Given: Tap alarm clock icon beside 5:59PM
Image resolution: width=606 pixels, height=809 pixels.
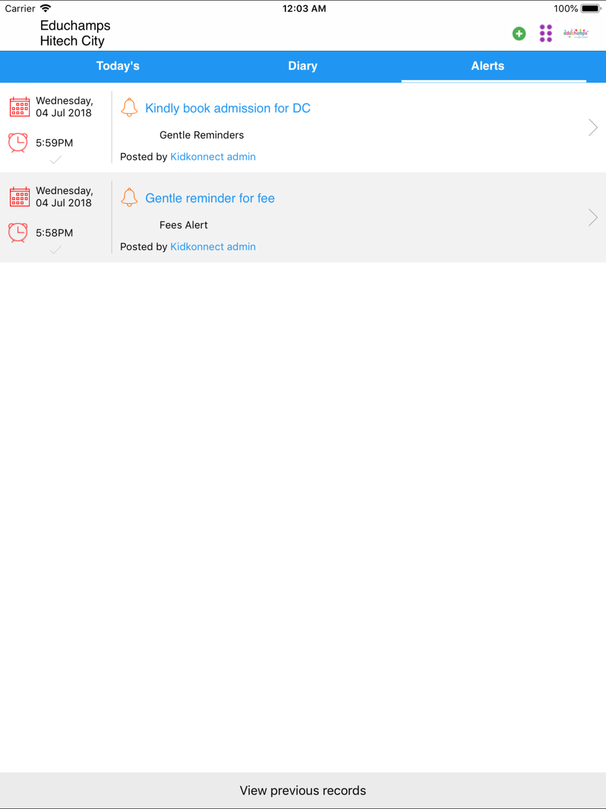Looking at the screenshot, I should point(18,143).
